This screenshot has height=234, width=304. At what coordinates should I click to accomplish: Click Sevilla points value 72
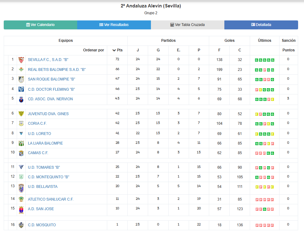click(117, 59)
